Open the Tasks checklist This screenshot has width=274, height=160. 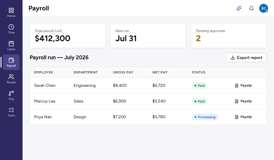tap(11, 112)
